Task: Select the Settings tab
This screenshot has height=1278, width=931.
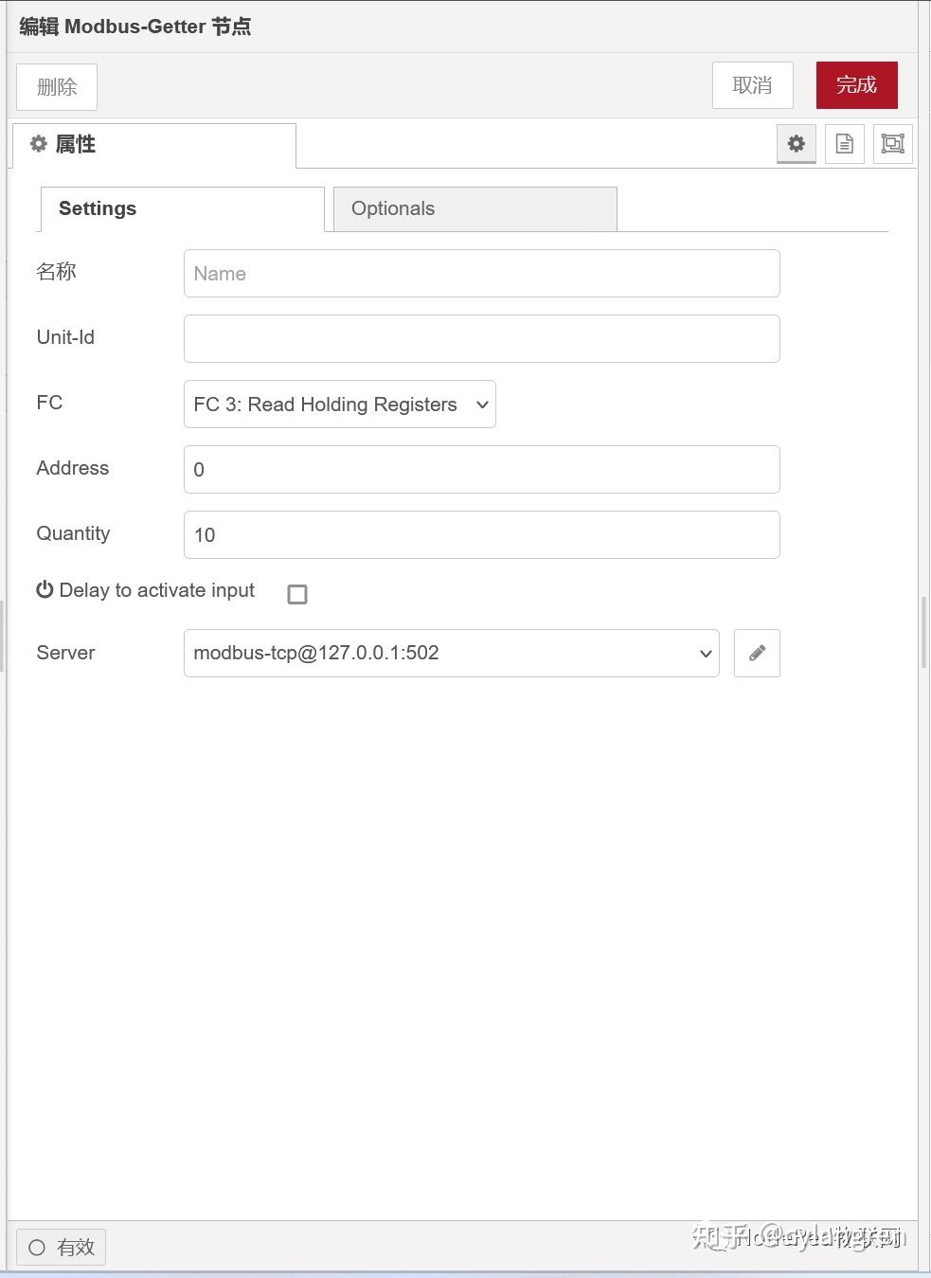Action: point(98,208)
